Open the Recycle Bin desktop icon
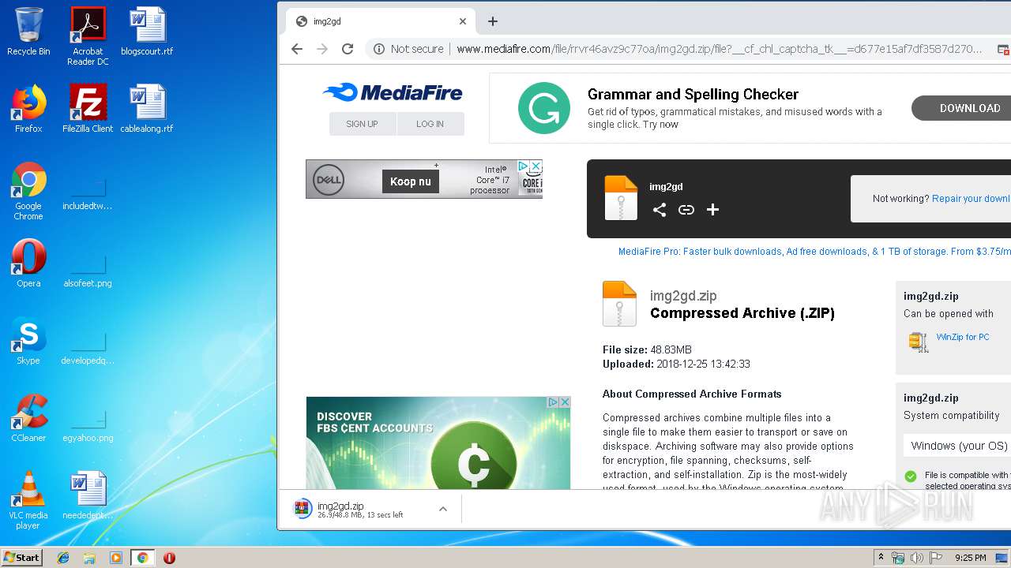The width and height of the screenshot is (1011, 568). 28,32
